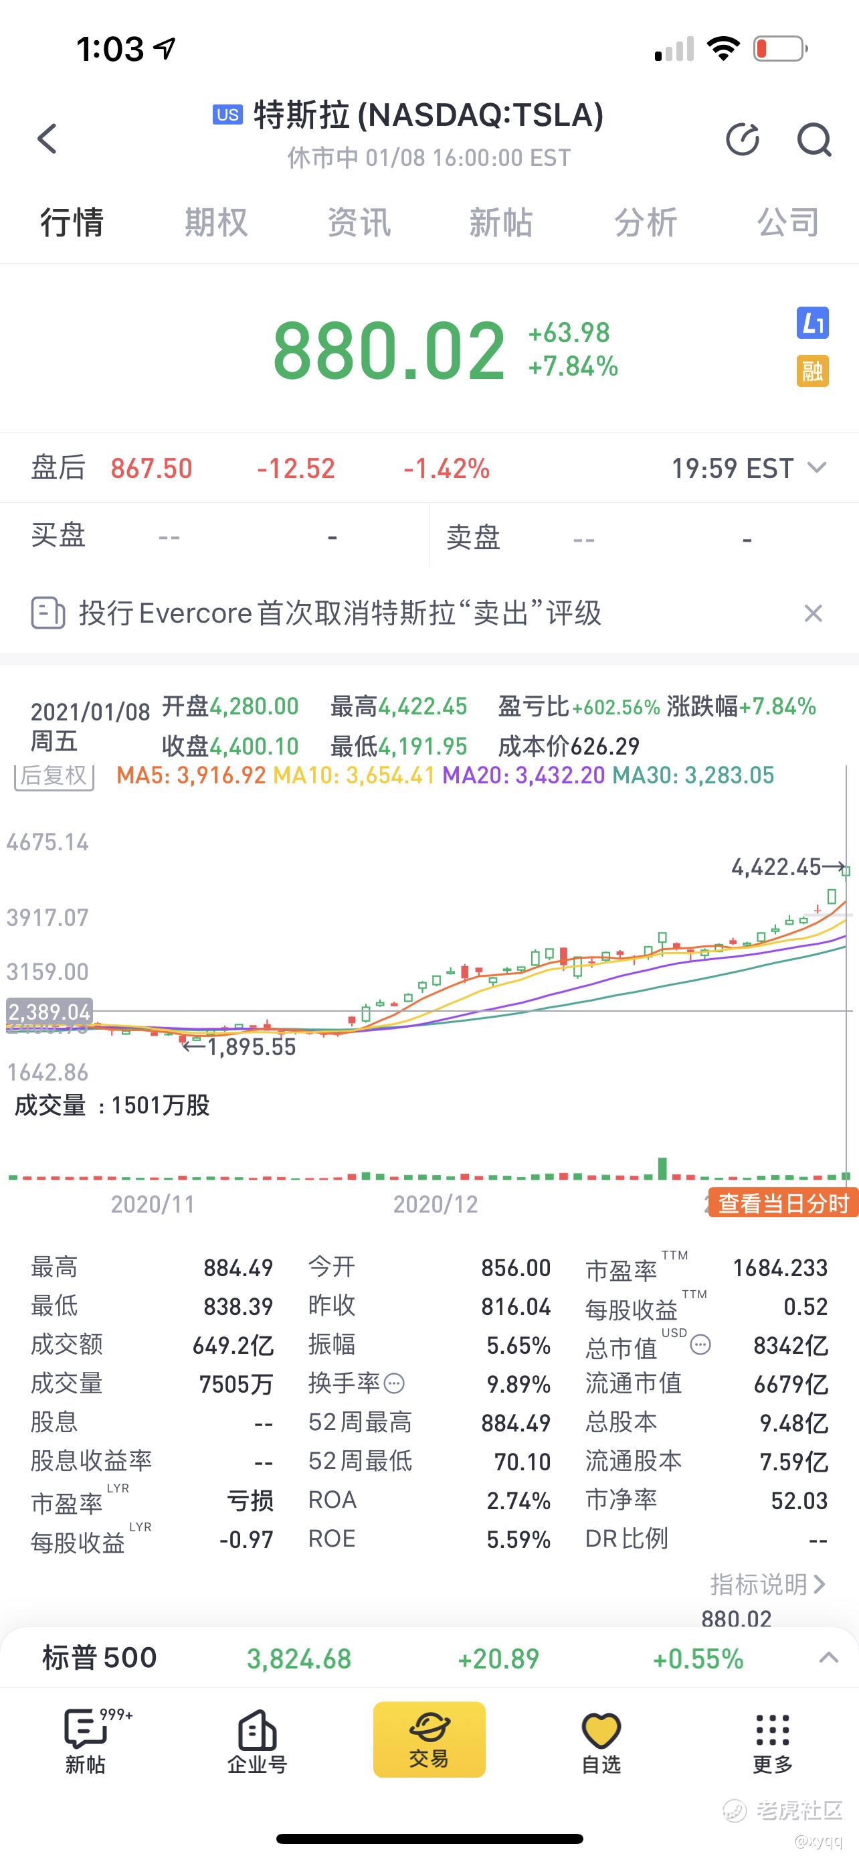
Task: Open 指标说明 indicator explanation link
Action: [x=767, y=1584]
